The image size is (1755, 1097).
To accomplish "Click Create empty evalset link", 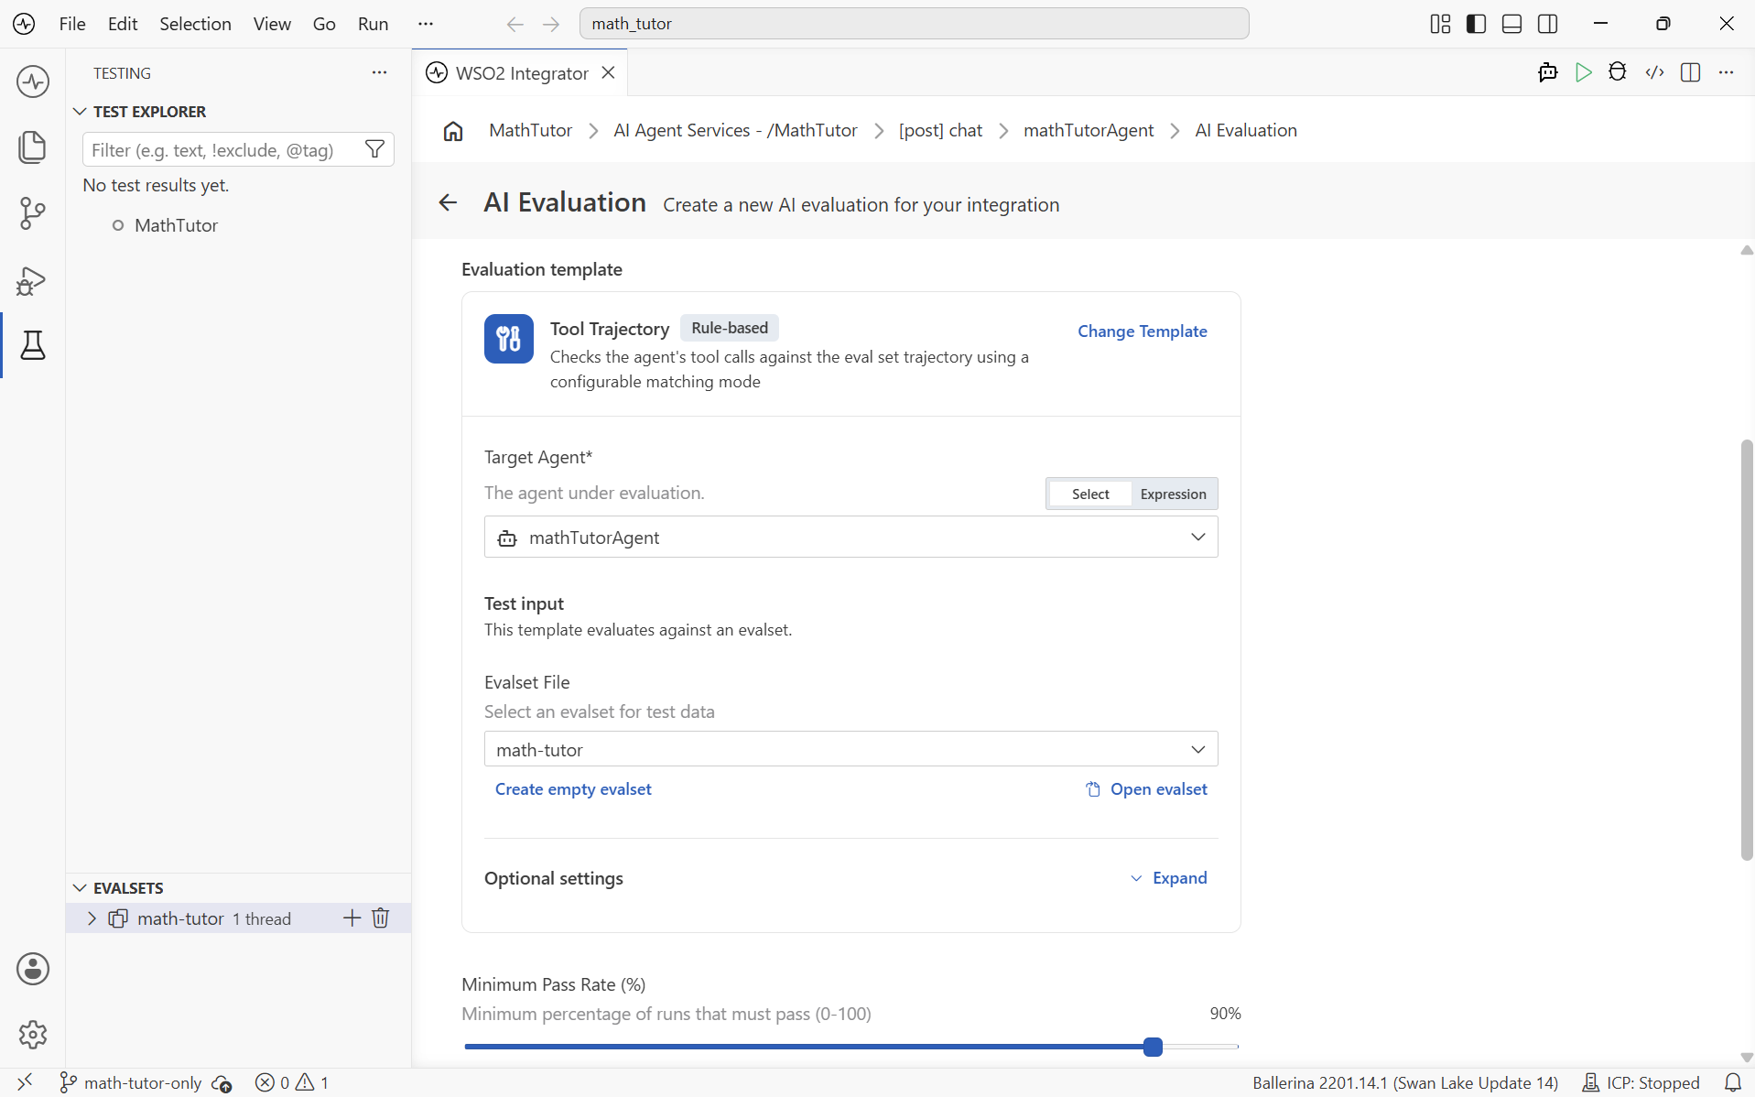I will tap(573, 788).
